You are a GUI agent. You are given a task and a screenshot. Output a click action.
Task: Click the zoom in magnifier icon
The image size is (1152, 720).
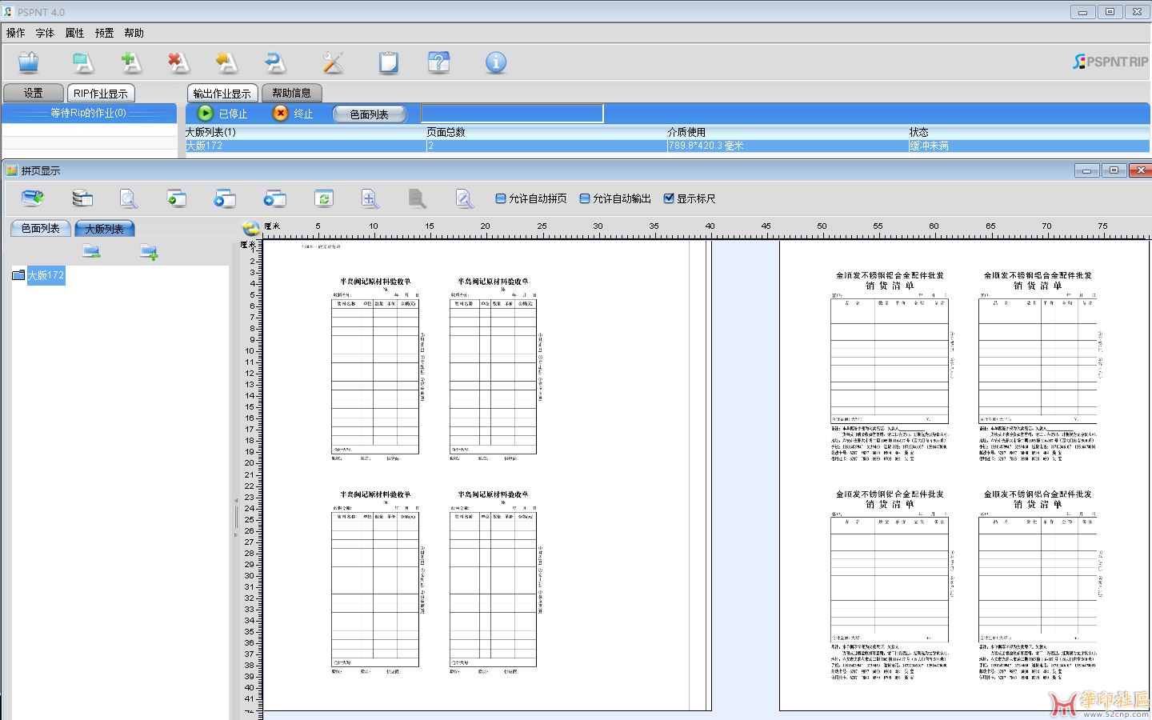coord(370,198)
